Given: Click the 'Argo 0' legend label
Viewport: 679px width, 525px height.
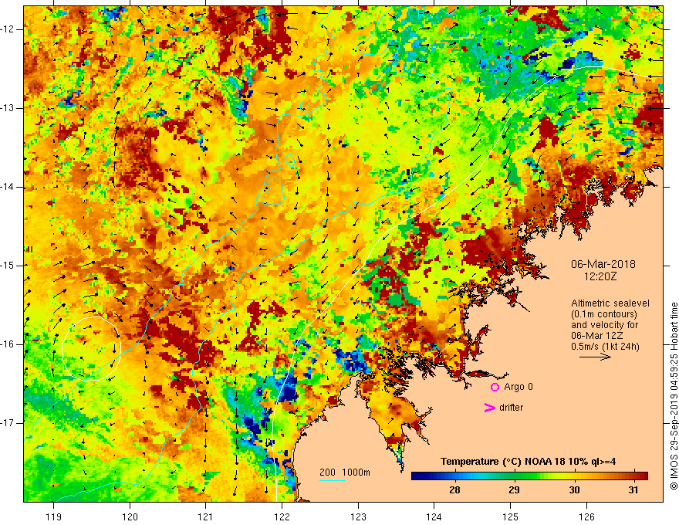Looking at the screenshot, I should pos(519,387).
